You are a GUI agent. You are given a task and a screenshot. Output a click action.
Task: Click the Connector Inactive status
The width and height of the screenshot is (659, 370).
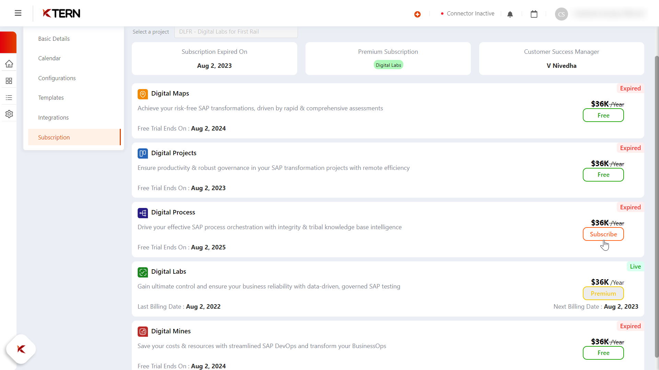[467, 13]
